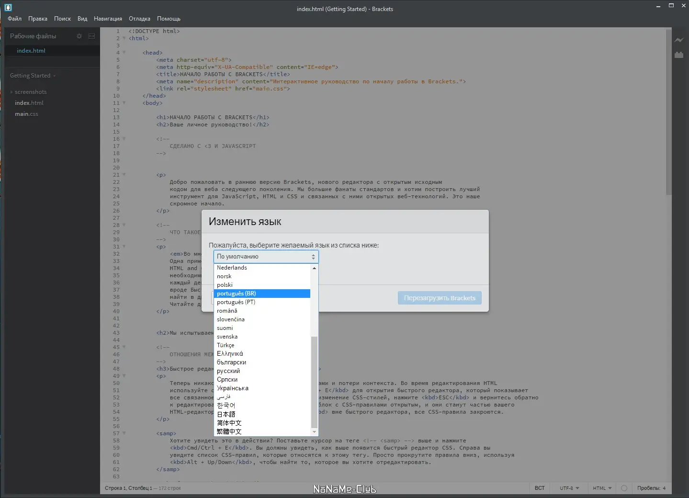
Task: Click the language list scrollbar down arrow
Action: (x=314, y=432)
